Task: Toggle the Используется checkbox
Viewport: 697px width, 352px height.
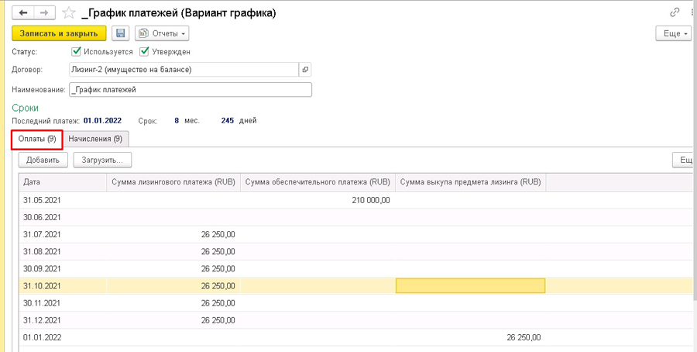Action: coord(76,52)
